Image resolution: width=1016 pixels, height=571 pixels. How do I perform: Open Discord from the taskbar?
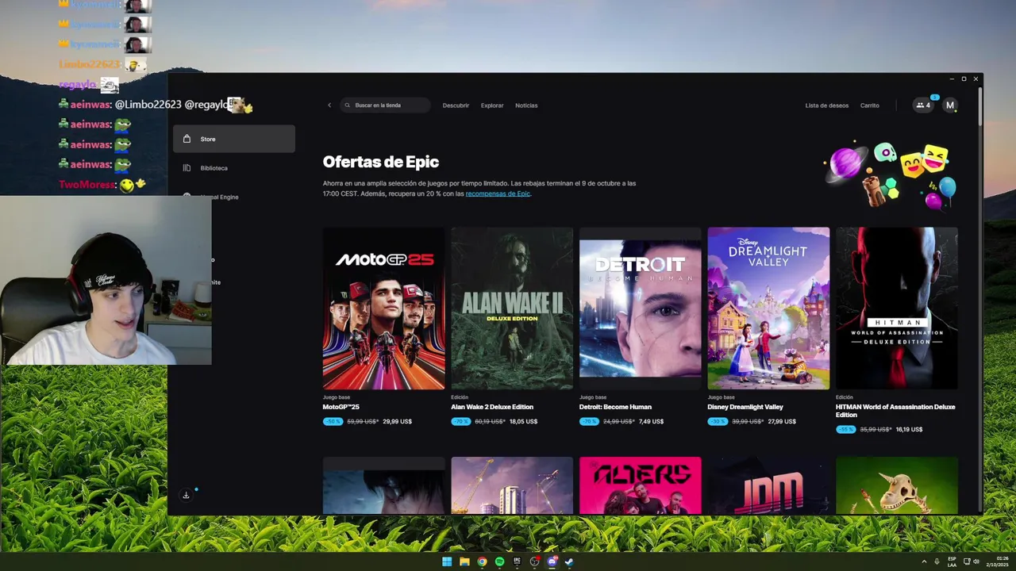(x=552, y=561)
